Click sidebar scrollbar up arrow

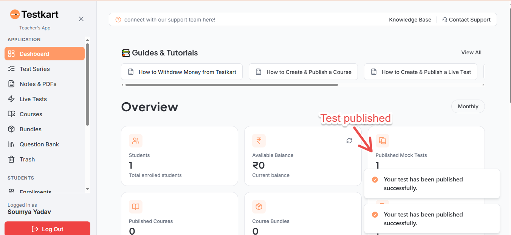(87, 40)
